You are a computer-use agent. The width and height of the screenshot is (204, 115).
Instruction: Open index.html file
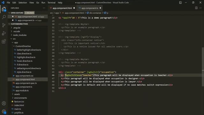coord(19,105)
